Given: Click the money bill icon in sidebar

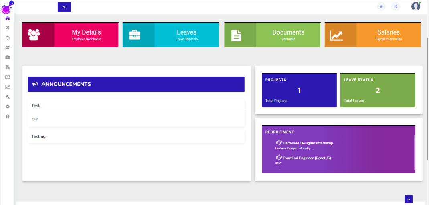Looking at the screenshot, I should [x=7, y=77].
